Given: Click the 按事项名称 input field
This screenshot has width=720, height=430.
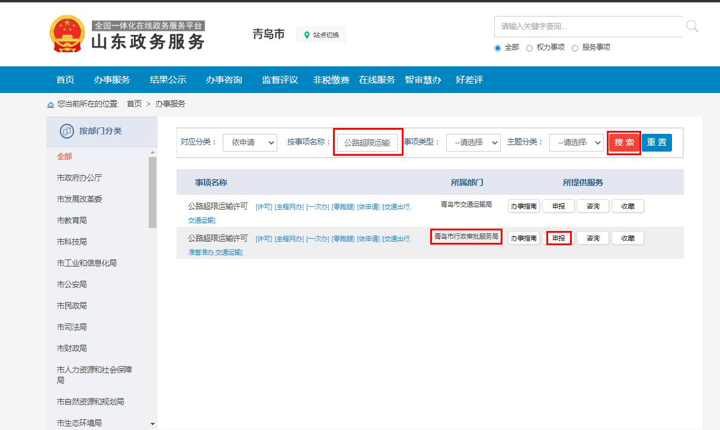Looking at the screenshot, I should (367, 143).
